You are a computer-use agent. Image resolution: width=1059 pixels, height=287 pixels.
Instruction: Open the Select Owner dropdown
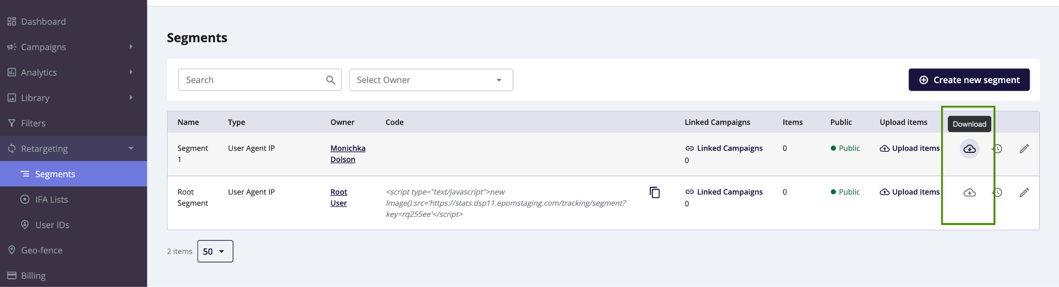coord(431,80)
